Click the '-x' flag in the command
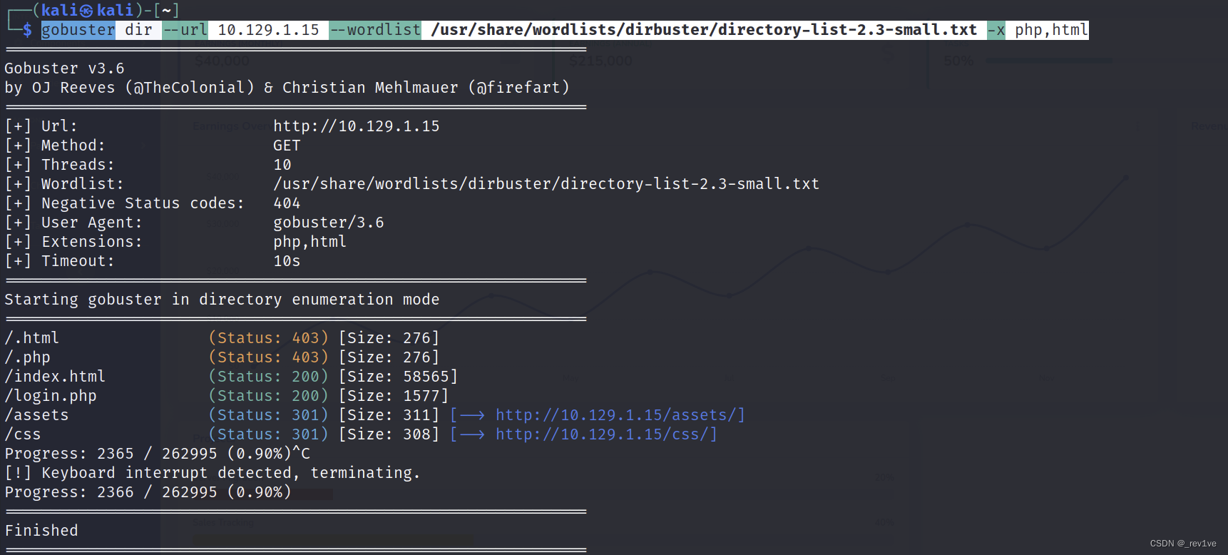1228x555 pixels. coord(996,30)
